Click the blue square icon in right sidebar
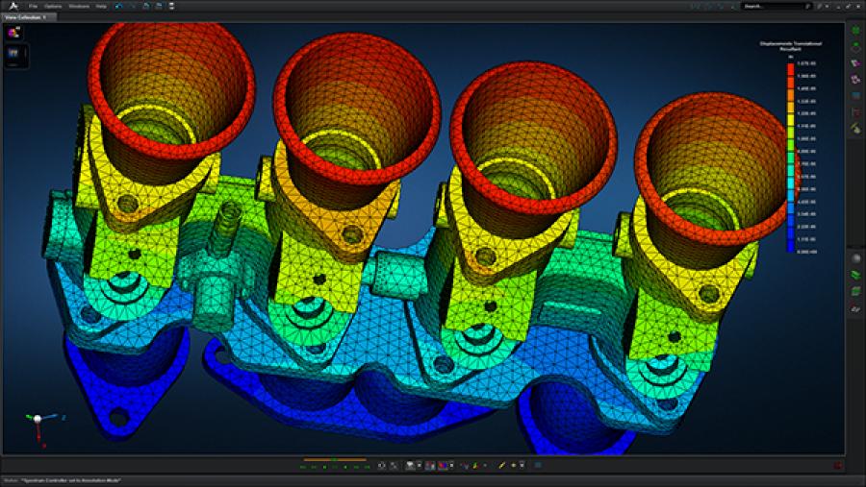This screenshot has height=487, width=866. click(x=855, y=96)
